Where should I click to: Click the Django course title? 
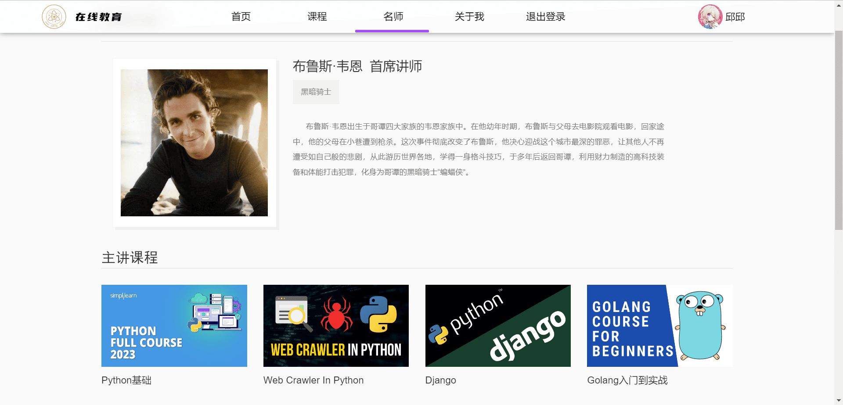click(440, 380)
